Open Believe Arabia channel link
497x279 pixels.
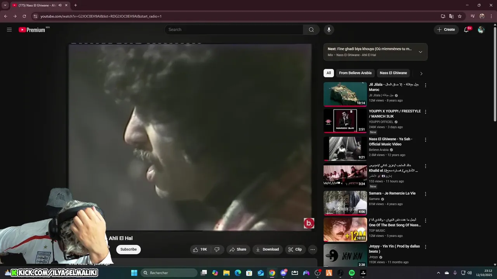[x=379, y=150]
